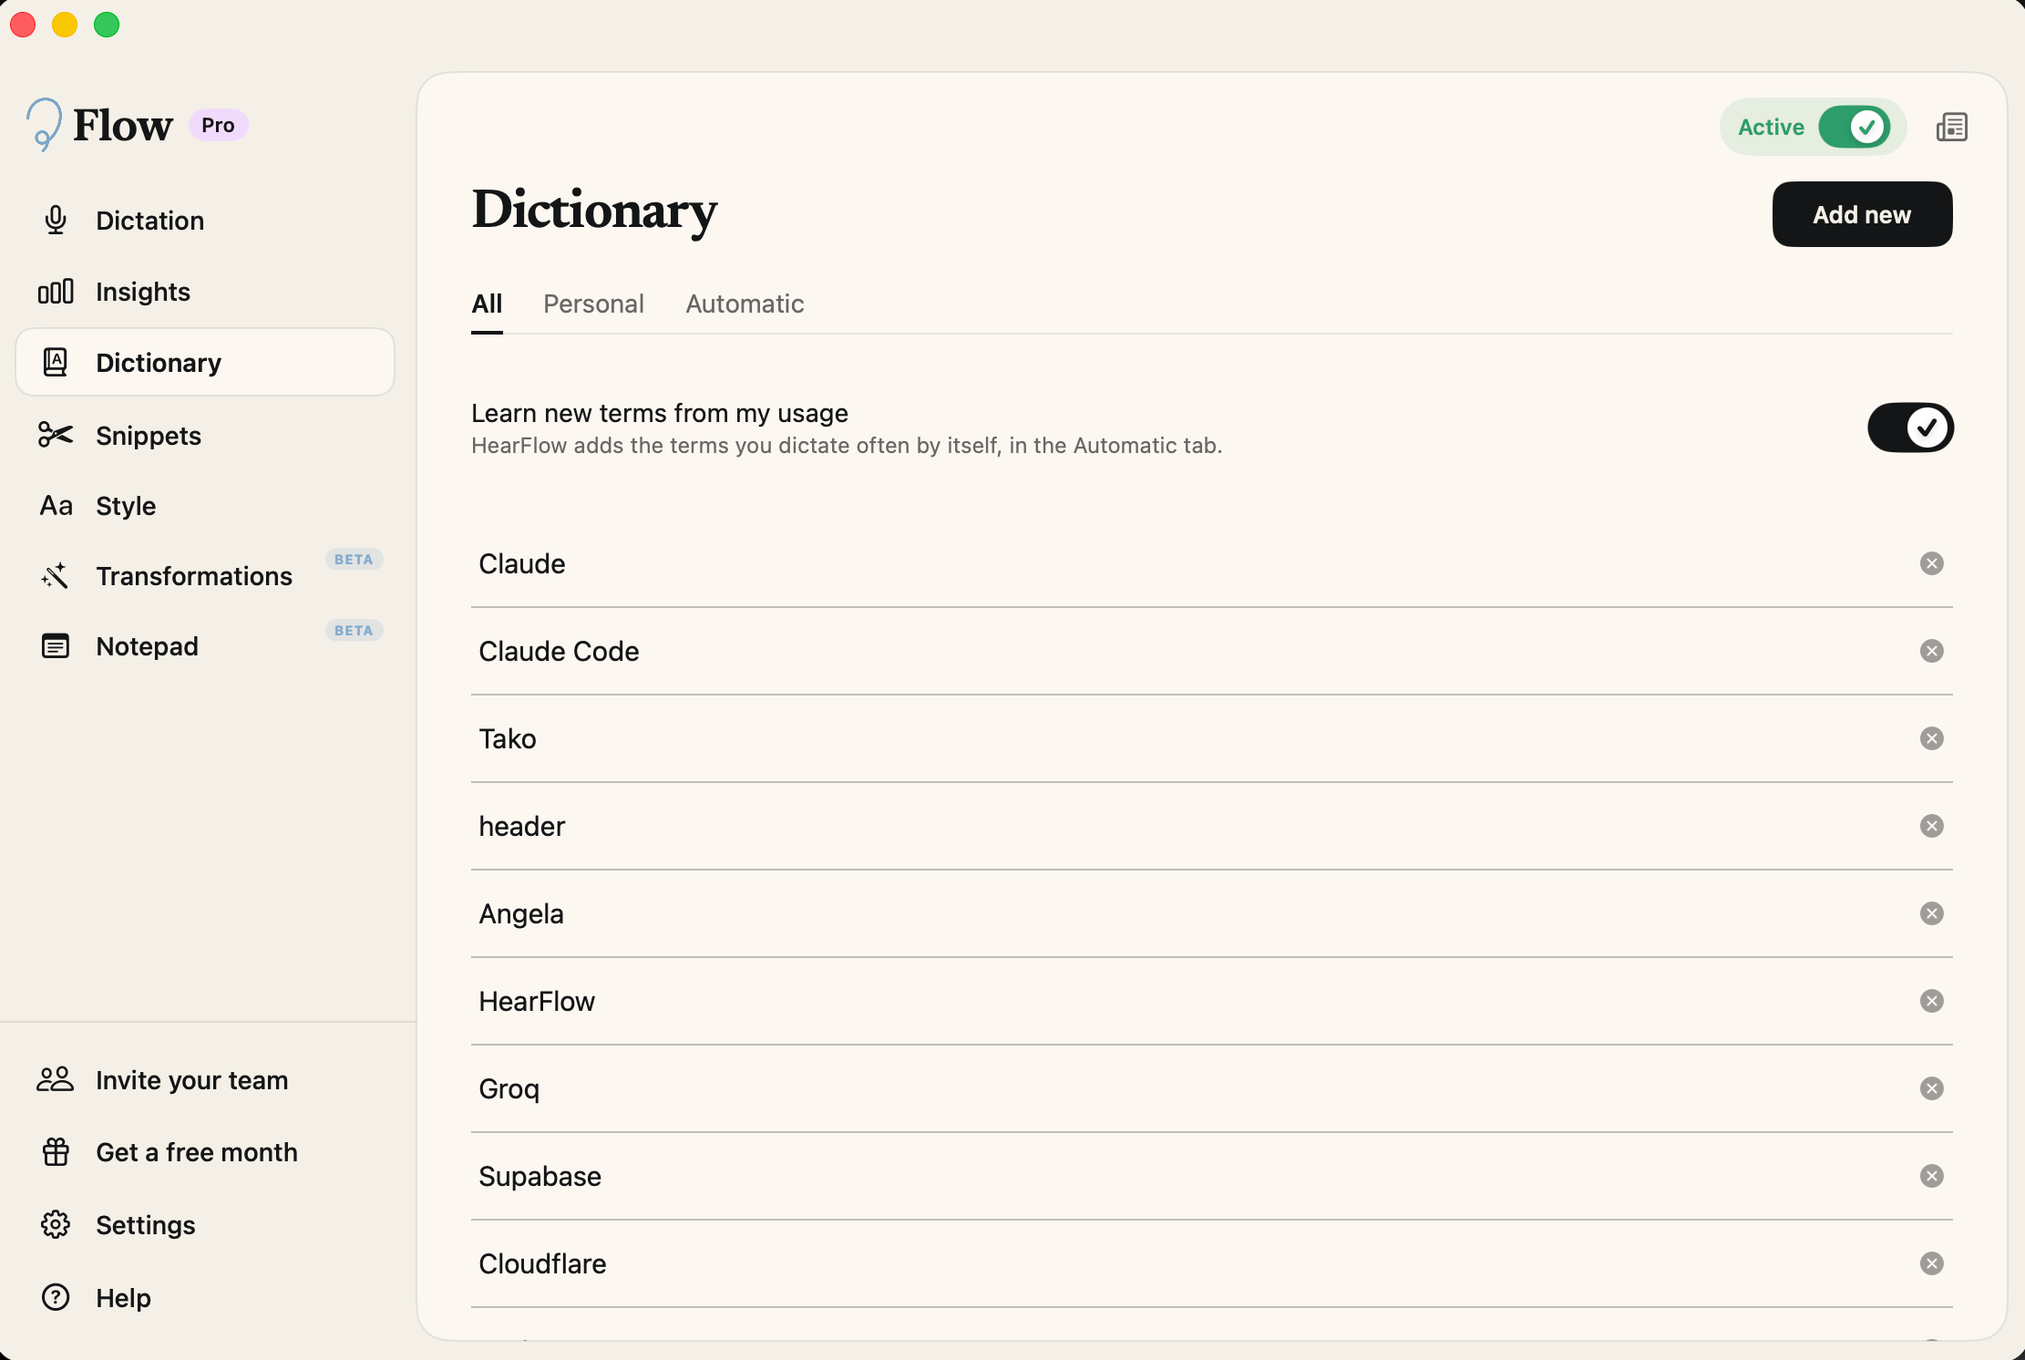
Task: Delete the Angela dictionary term
Action: pos(1932,913)
